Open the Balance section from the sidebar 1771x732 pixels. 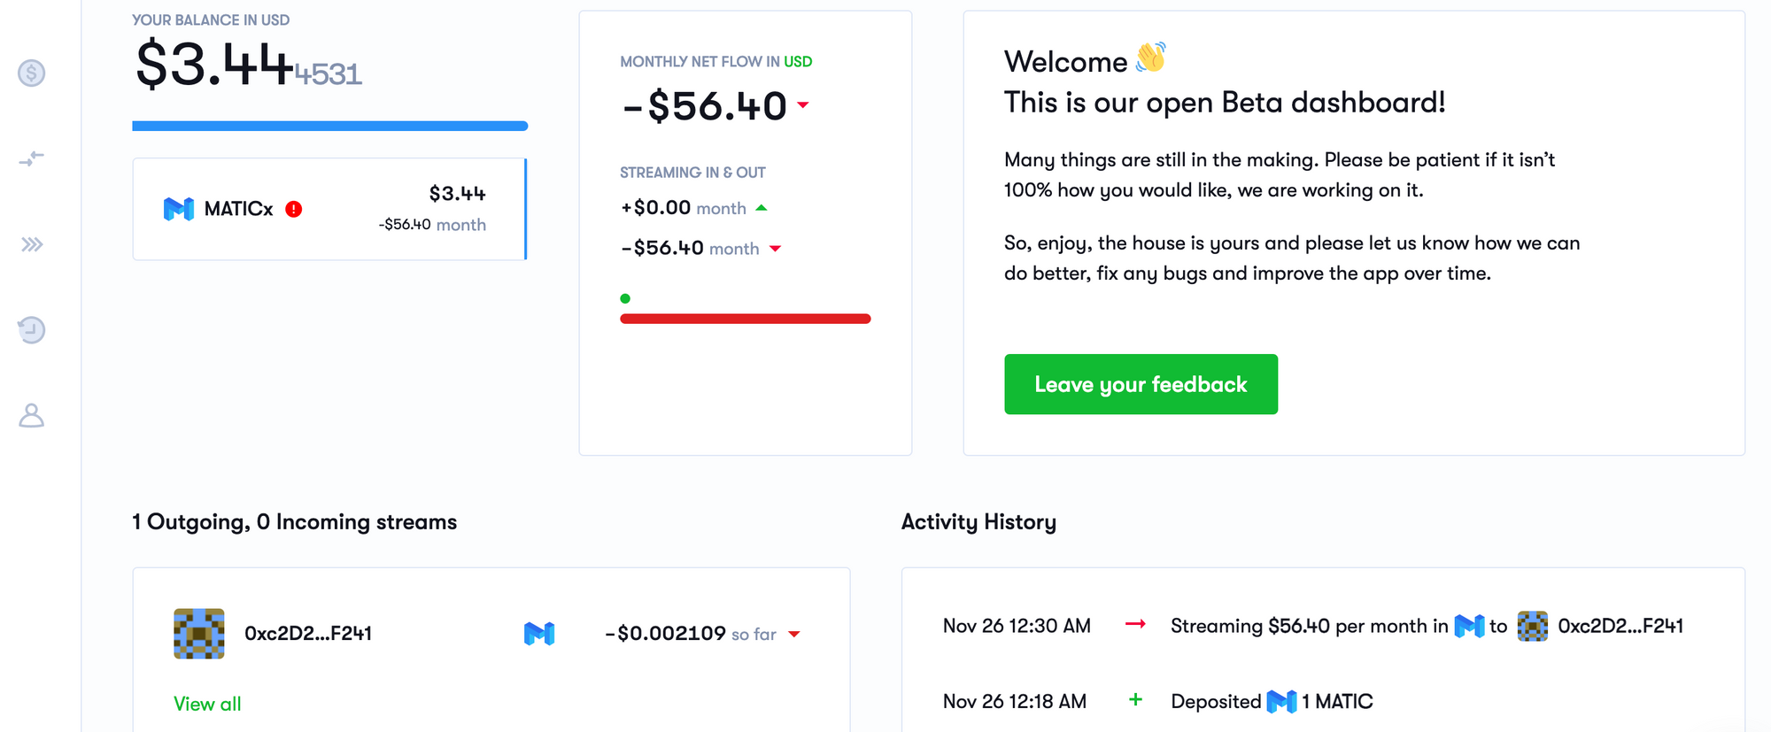(32, 74)
